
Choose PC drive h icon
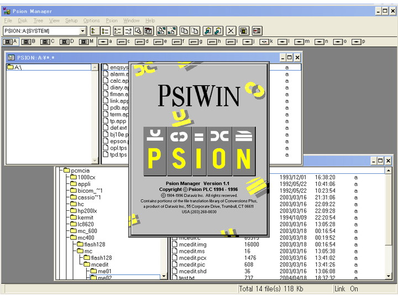point(214,41)
